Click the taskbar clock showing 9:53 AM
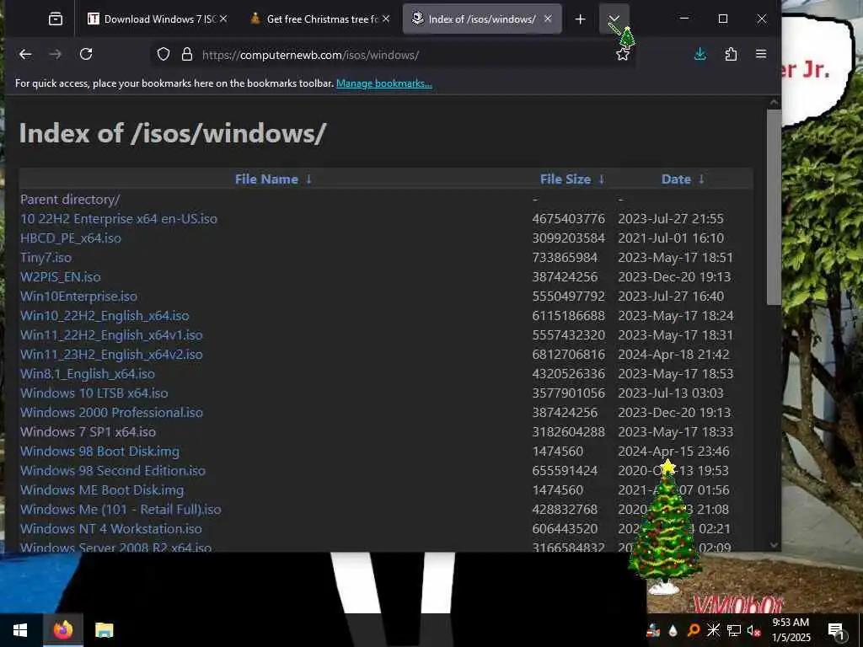Screen dimensions: 863x647 (x=791, y=630)
